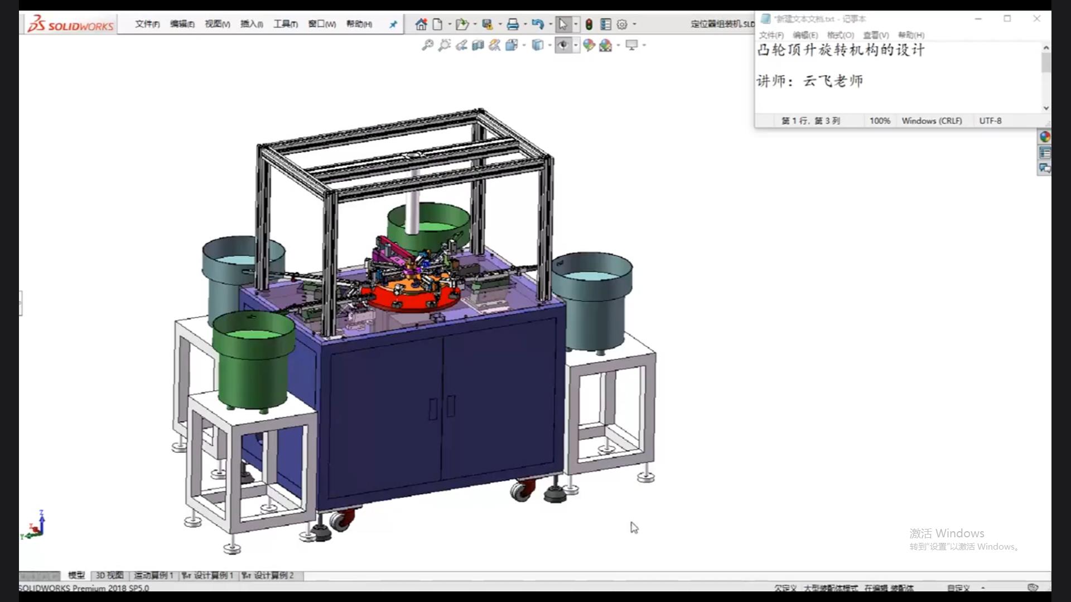The height and width of the screenshot is (602, 1071).
Task: Open the 插入(I) menu in SolidWorks
Action: click(x=252, y=24)
